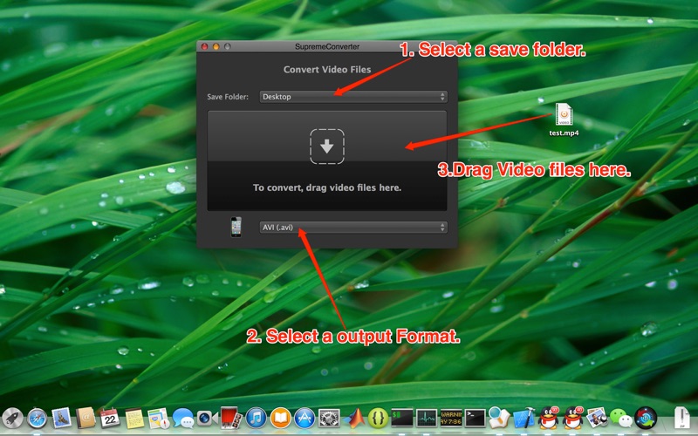The height and width of the screenshot is (436, 698).
Task: Open green curly braces editor icon
Action: pos(378,419)
